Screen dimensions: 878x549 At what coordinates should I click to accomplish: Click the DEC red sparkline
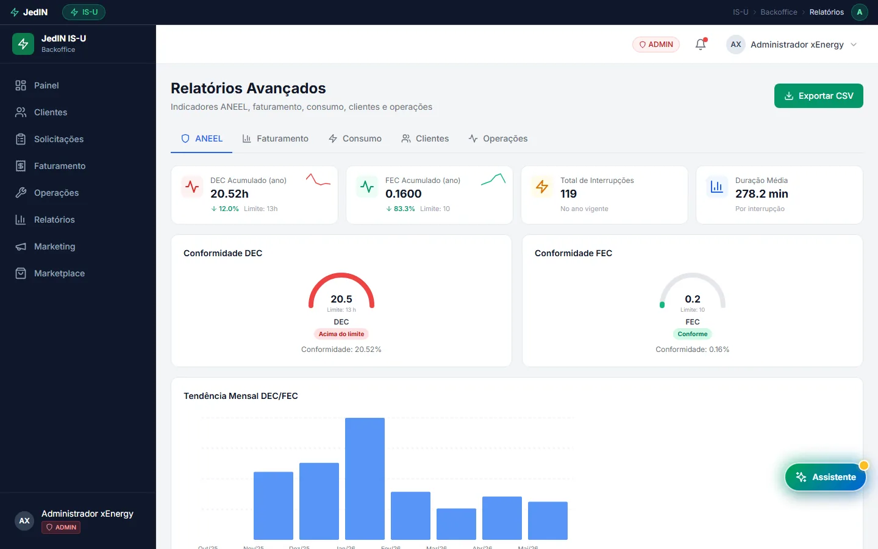pyautogui.click(x=318, y=180)
